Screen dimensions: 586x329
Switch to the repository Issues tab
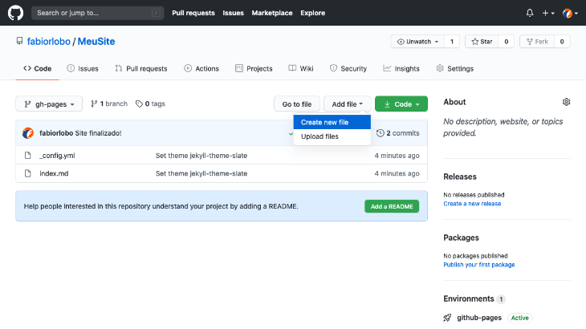(83, 69)
